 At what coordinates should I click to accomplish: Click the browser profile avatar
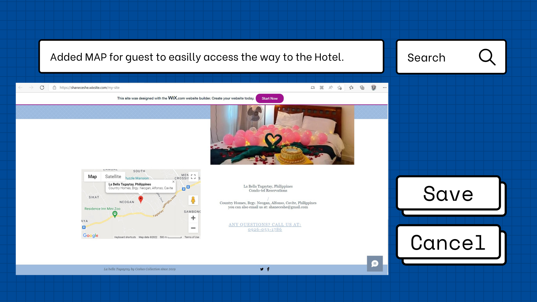point(373,88)
